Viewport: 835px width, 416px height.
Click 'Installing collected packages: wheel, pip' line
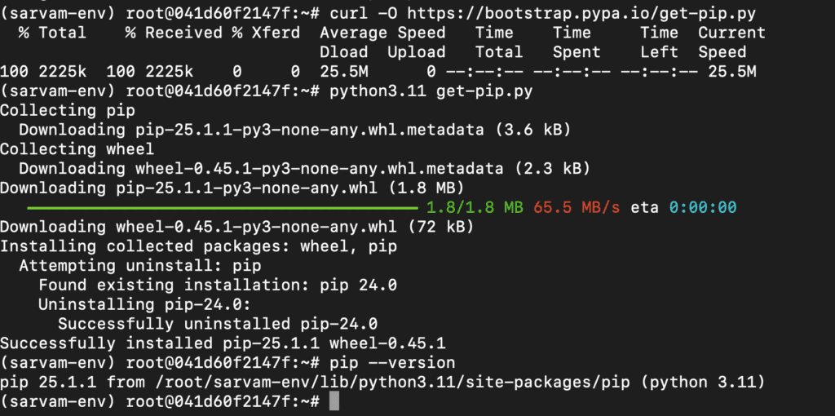198,246
